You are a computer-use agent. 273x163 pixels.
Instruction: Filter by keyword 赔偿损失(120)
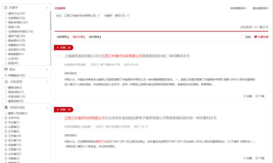point(17,41)
